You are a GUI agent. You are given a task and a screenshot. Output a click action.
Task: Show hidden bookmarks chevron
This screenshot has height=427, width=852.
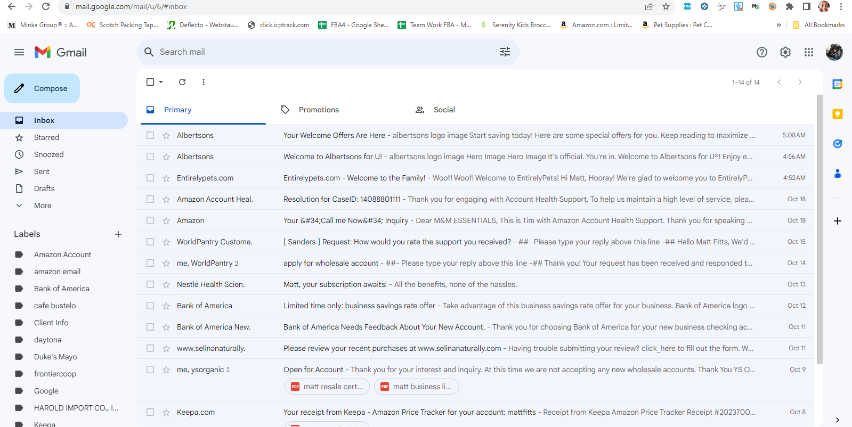tap(779, 25)
